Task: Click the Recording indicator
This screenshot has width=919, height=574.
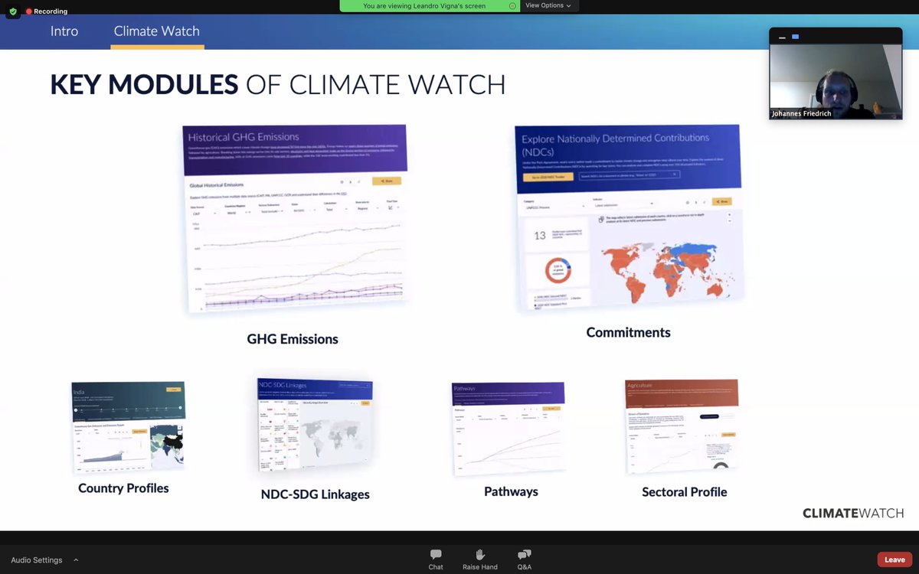Action: tap(47, 11)
